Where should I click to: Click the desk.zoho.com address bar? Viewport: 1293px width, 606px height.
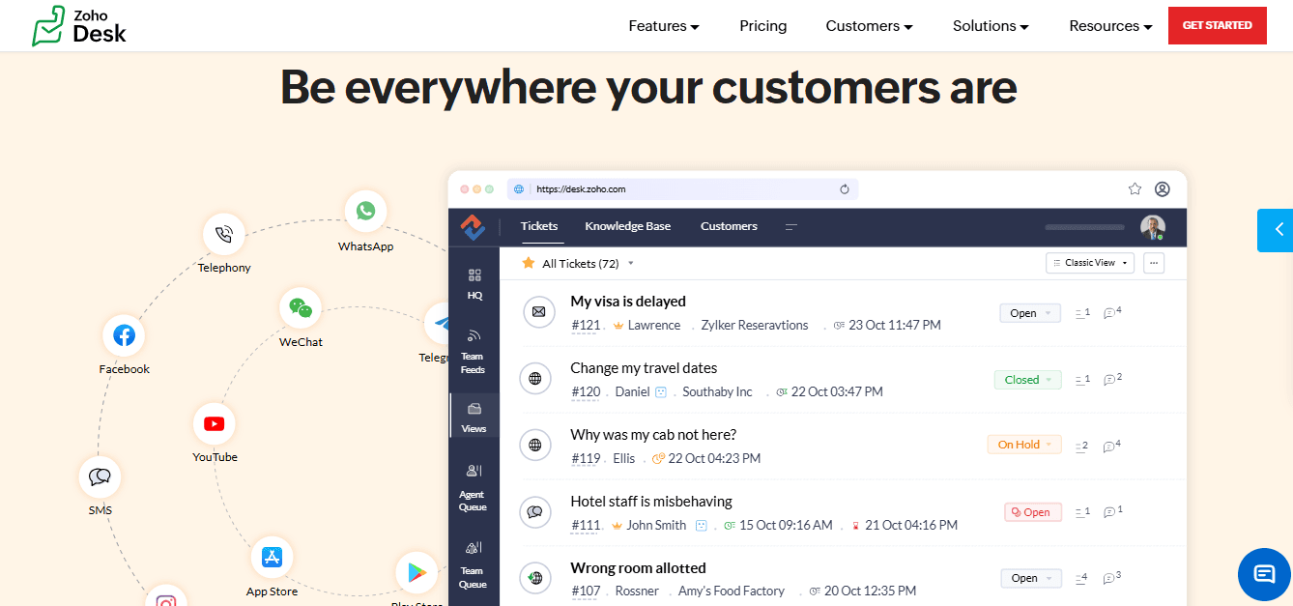682,189
